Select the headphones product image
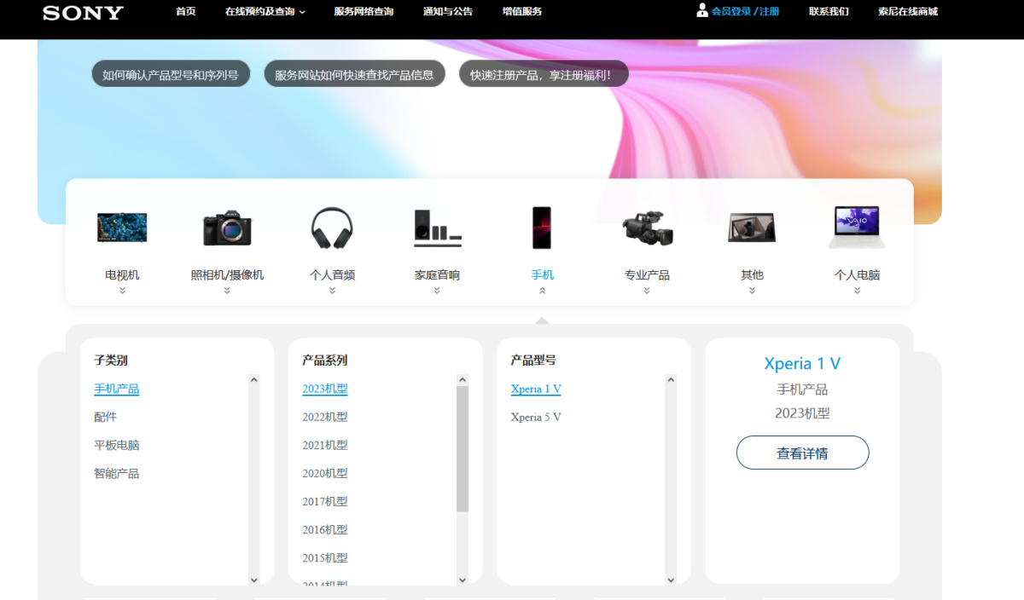Image resolution: width=1024 pixels, height=600 pixels. pos(332,228)
